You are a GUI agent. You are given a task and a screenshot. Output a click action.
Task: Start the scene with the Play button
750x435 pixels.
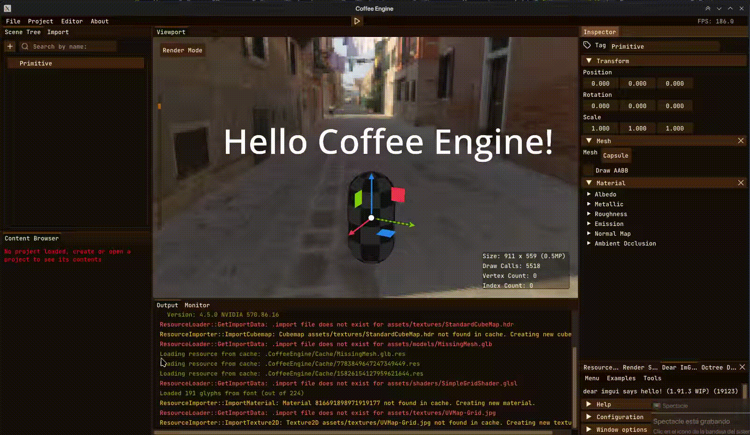(357, 21)
